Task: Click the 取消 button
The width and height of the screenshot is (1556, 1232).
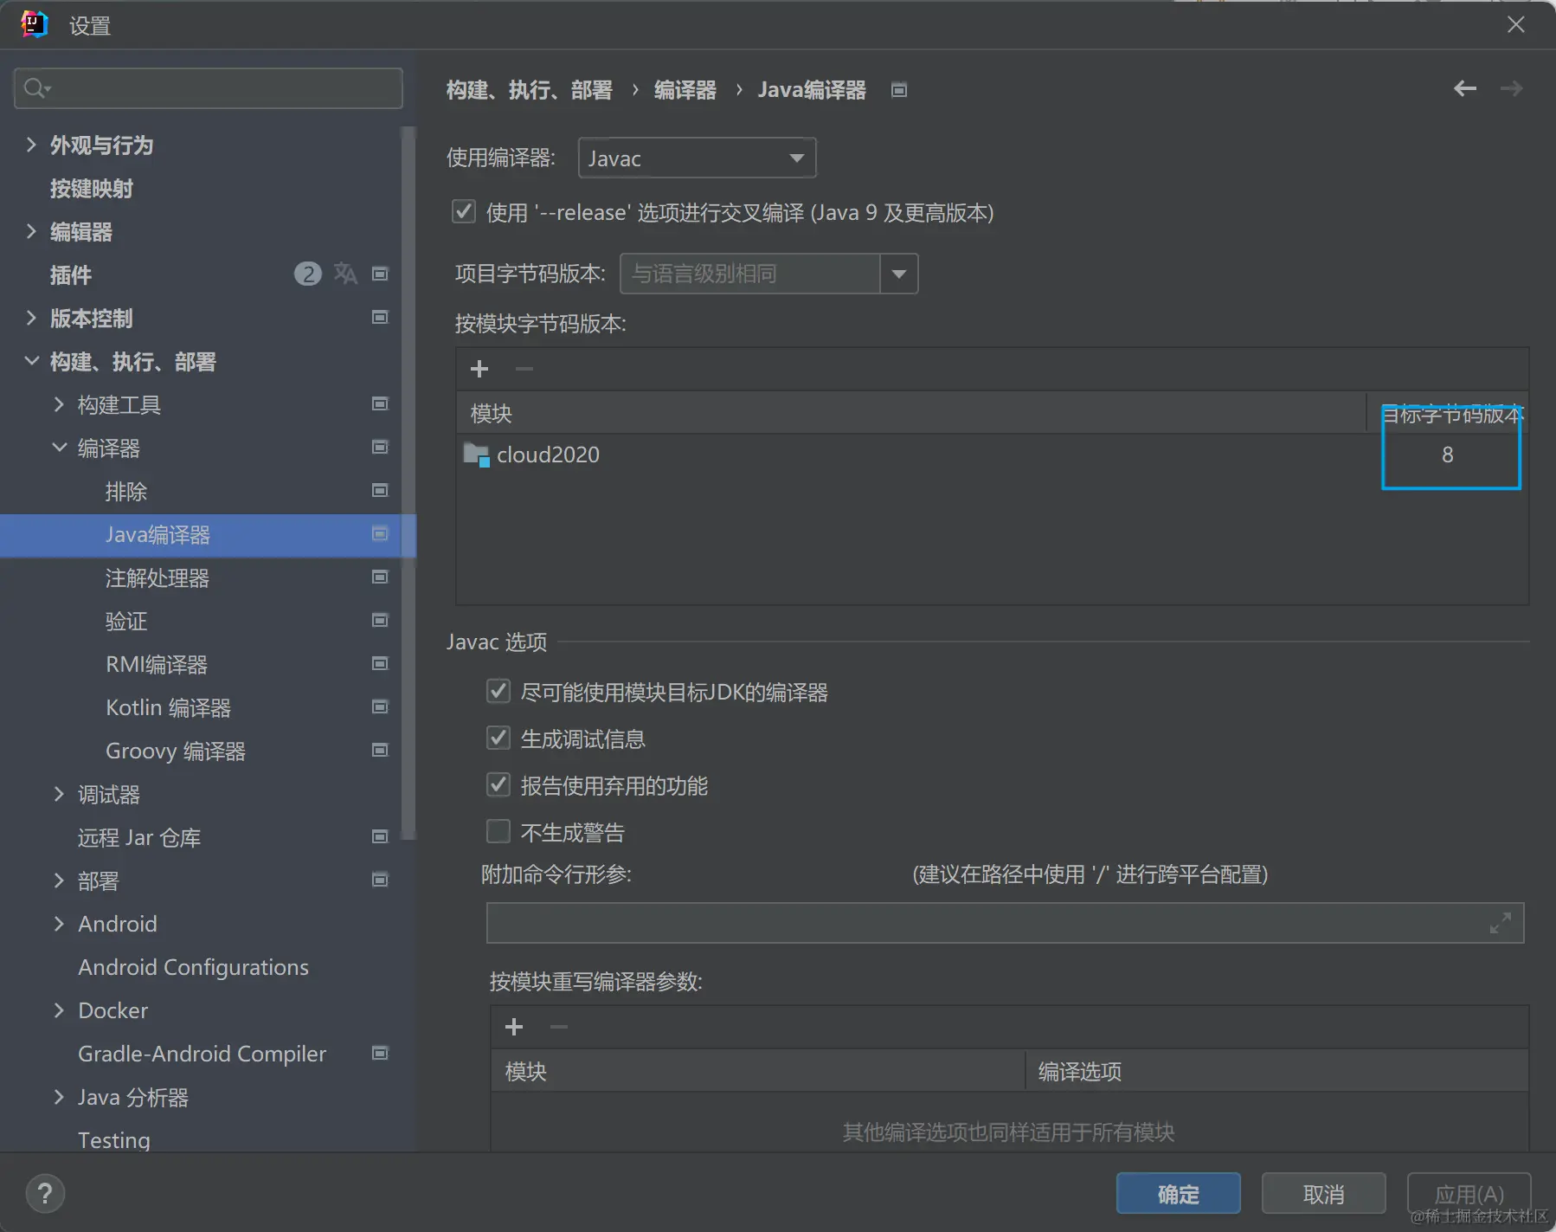Action: (1323, 1194)
